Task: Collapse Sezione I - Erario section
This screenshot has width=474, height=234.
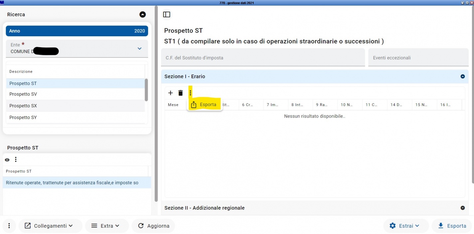Action: tap(462, 76)
